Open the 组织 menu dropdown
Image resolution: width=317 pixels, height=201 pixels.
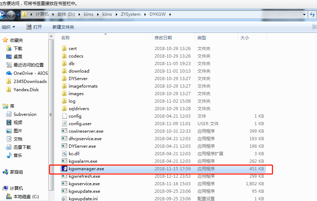coord(8,27)
